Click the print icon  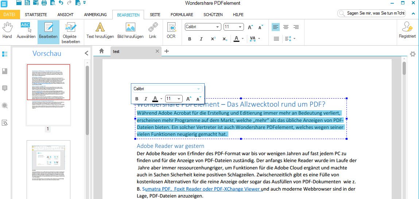(x=44, y=3)
